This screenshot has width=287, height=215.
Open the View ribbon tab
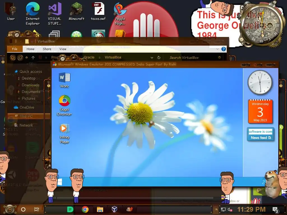(x=63, y=49)
